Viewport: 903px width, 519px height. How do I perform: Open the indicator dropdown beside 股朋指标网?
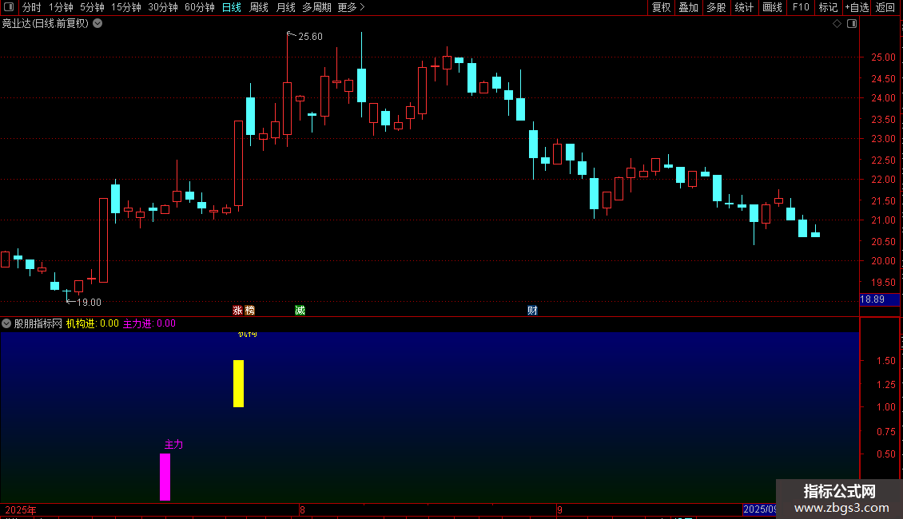click(6, 323)
